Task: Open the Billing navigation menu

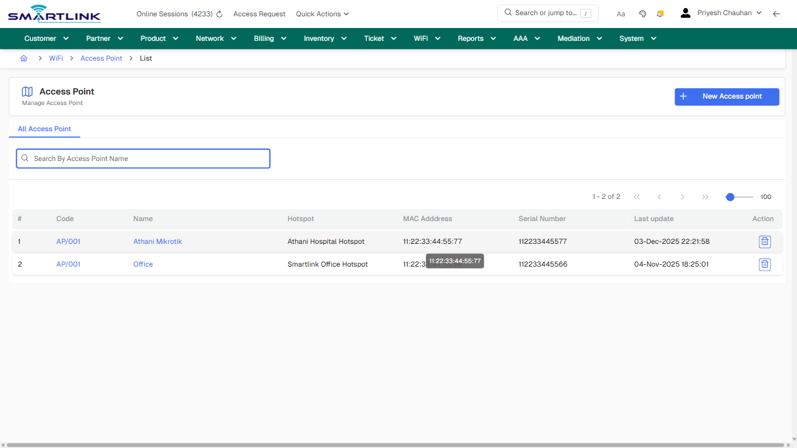Action: point(270,38)
